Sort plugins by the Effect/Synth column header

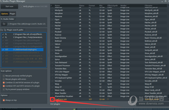[112, 6]
